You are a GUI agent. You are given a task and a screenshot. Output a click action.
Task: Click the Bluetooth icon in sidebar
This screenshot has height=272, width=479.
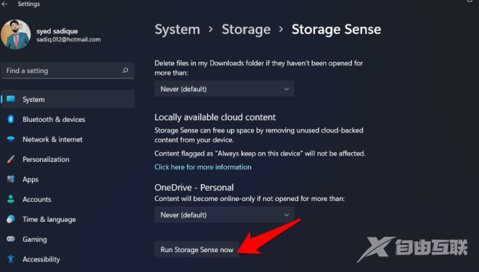click(x=11, y=119)
